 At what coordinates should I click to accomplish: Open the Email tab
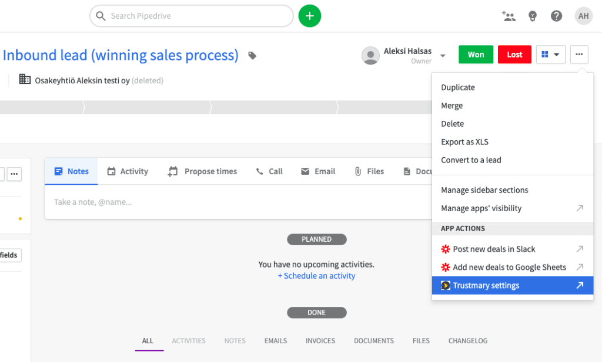pos(318,171)
